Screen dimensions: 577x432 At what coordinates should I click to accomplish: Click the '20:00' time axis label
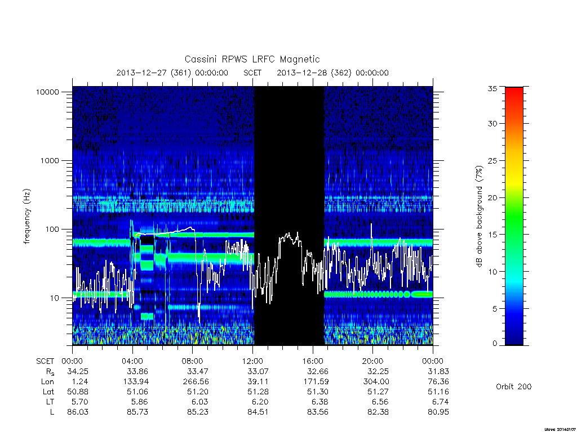(x=373, y=361)
